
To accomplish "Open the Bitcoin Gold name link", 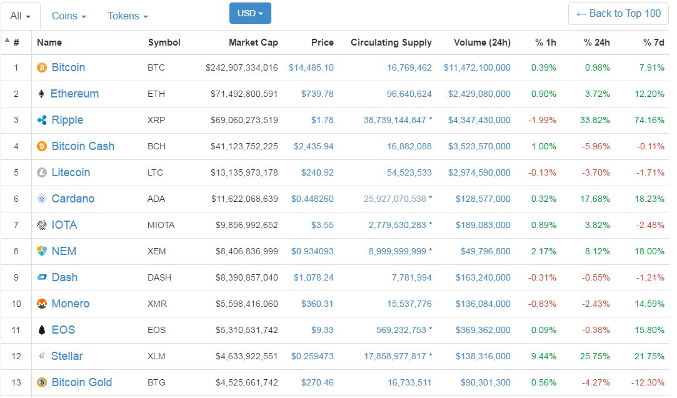I will (82, 382).
